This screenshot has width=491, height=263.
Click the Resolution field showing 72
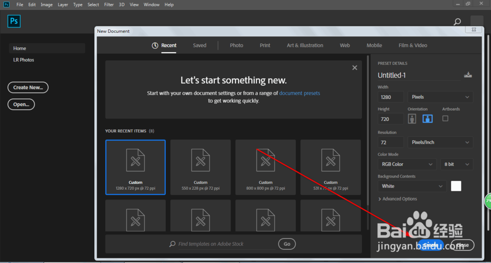click(391, 142)
